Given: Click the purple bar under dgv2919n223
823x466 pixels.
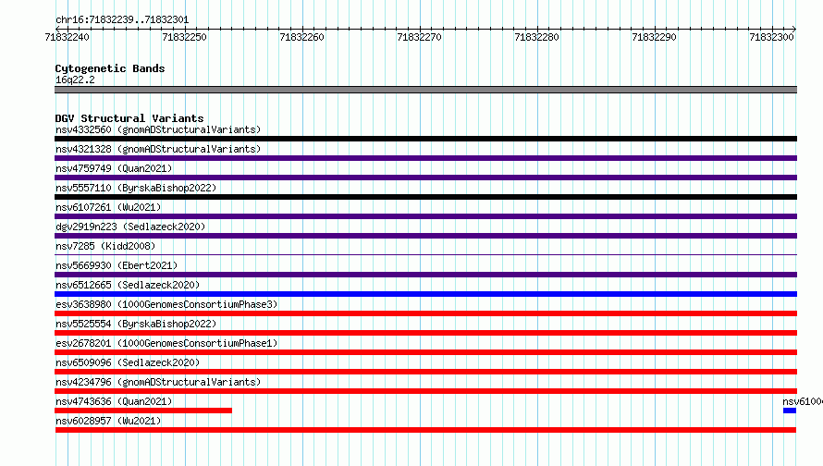Looking at the screenshot, I should 425,236.
